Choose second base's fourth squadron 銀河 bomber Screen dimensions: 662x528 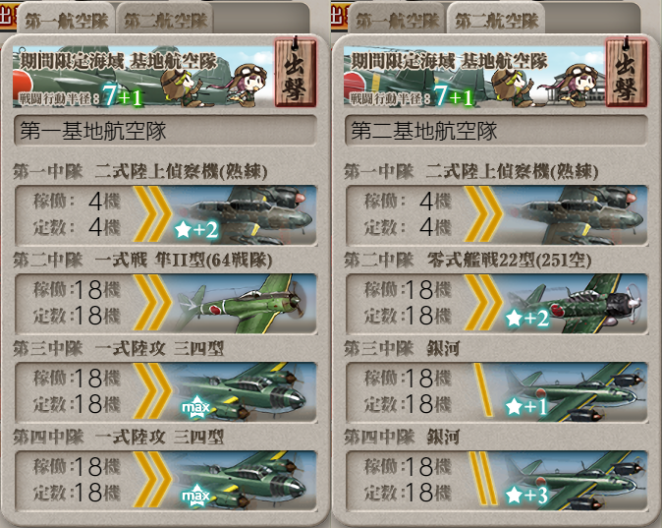[x=497, y=481]
